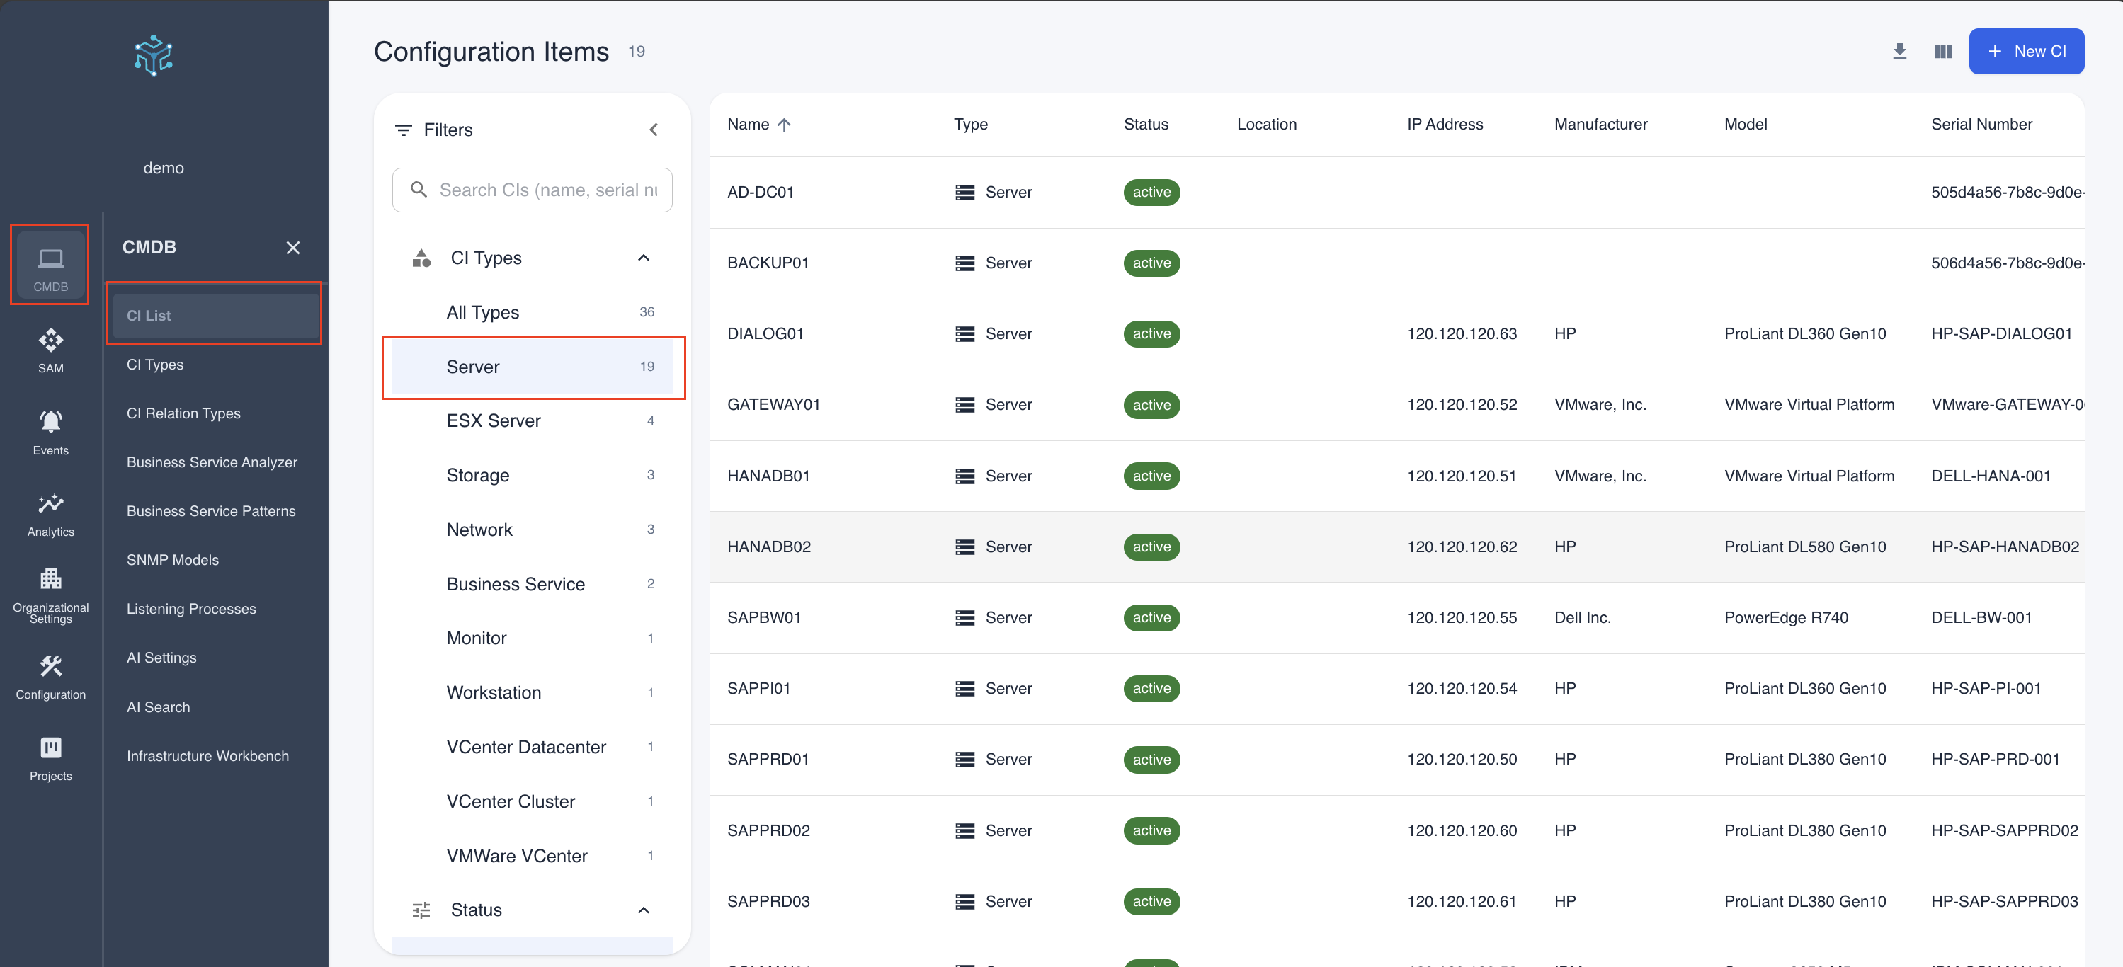
Task: Click the New CI button
Action: 2027,50
